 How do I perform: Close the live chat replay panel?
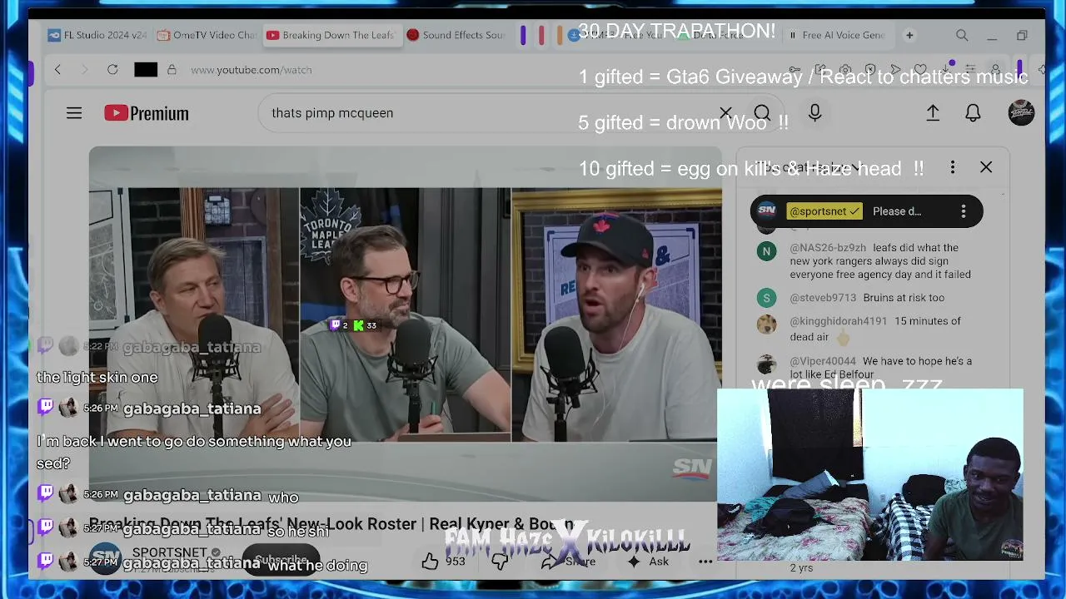[986, 167]
